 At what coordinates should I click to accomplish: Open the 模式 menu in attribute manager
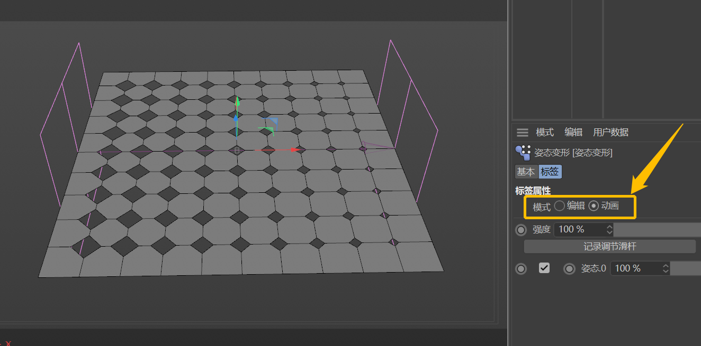point(545,133)
